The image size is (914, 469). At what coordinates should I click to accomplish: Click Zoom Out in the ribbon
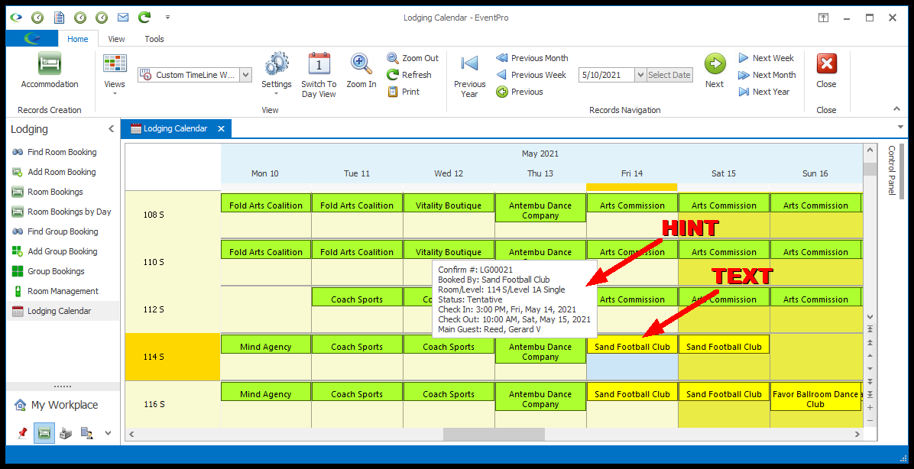click(x=413, y=58)
